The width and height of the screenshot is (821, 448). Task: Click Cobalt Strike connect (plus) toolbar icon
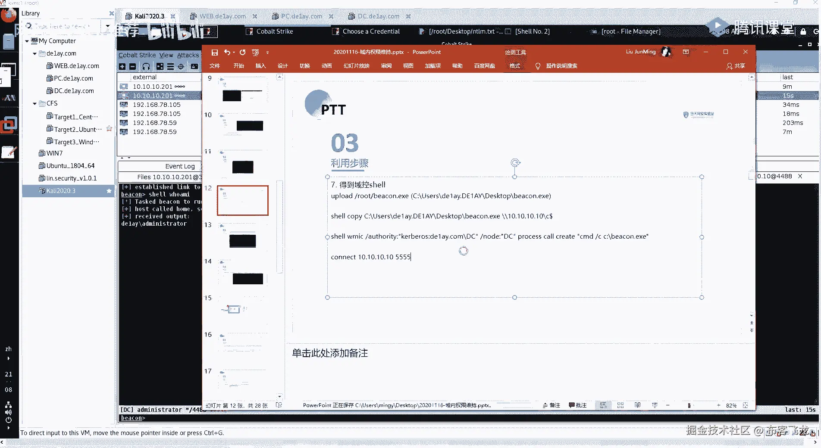(x=122, y=66)
